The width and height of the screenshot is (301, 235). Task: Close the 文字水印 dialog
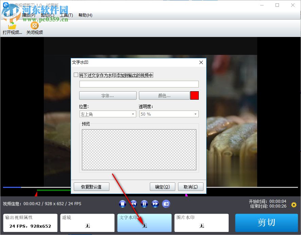pyautogui.click(x=201, y=62)
